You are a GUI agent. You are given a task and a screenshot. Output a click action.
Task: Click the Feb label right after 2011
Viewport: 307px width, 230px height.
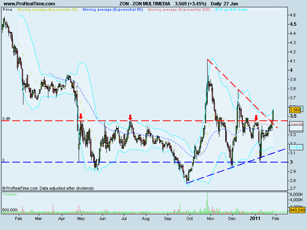pos(276,219)
